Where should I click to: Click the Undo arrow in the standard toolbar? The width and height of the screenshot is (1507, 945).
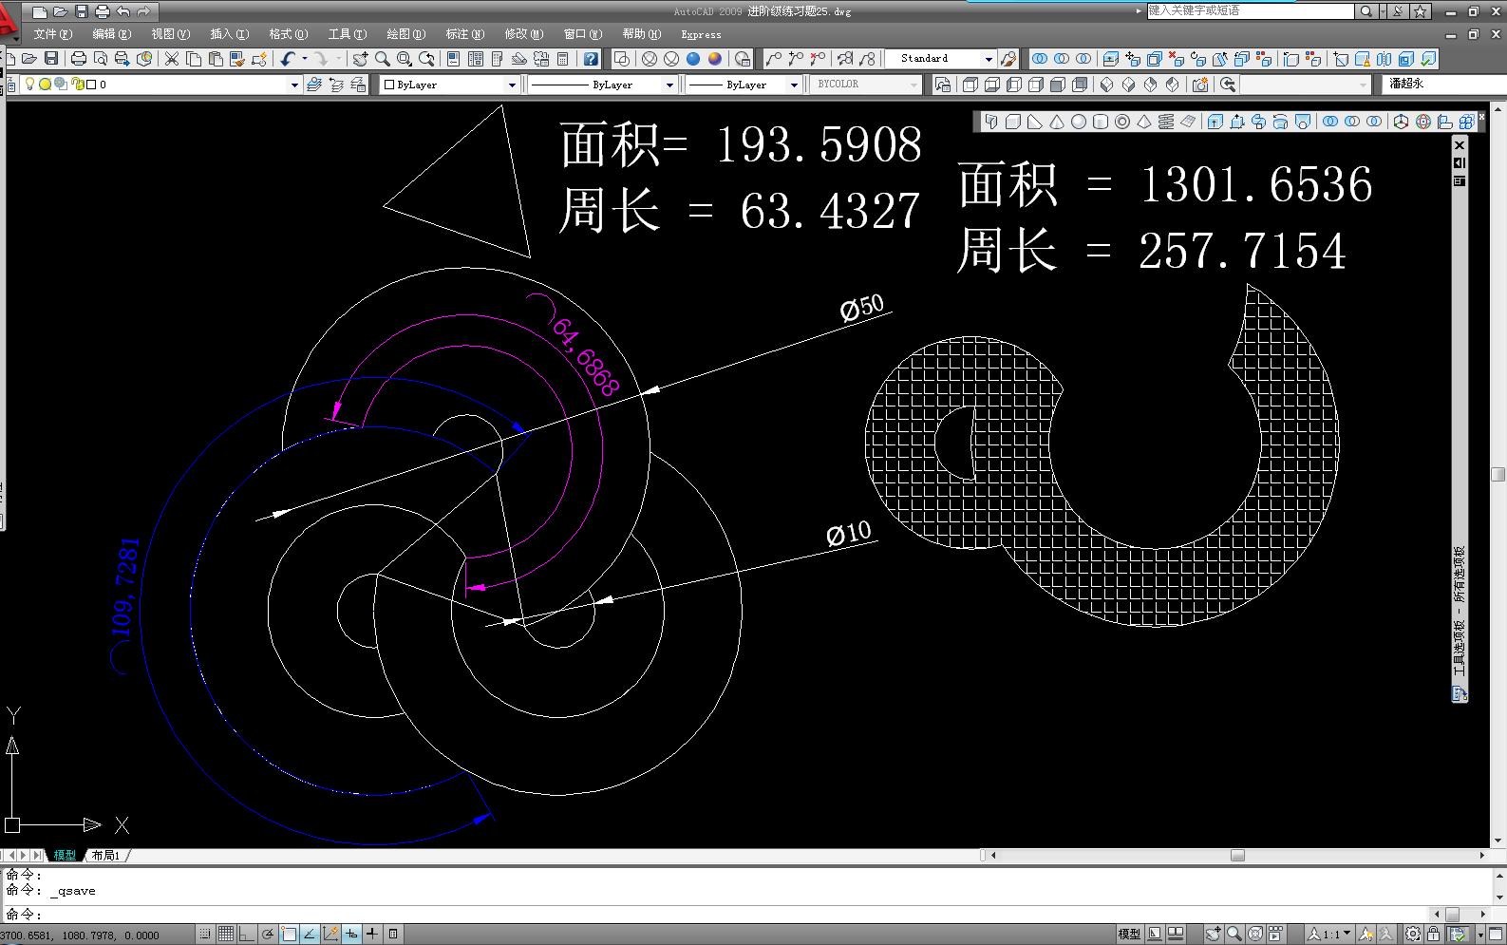(x=288, y=59)
